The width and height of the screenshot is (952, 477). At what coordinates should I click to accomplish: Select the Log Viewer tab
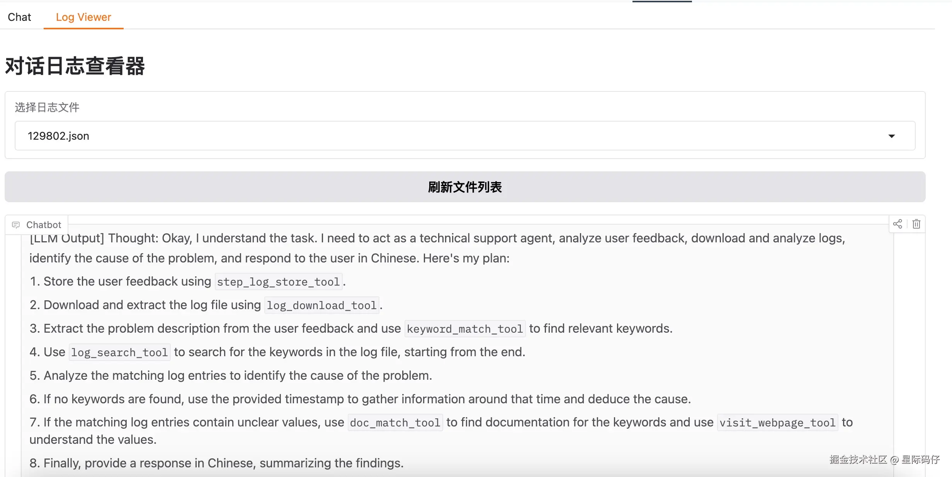[83, 17]
